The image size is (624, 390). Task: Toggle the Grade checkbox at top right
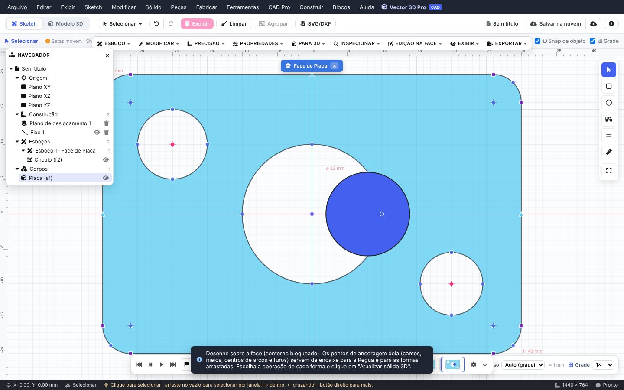pyautogui.click(x=593, y=41)
